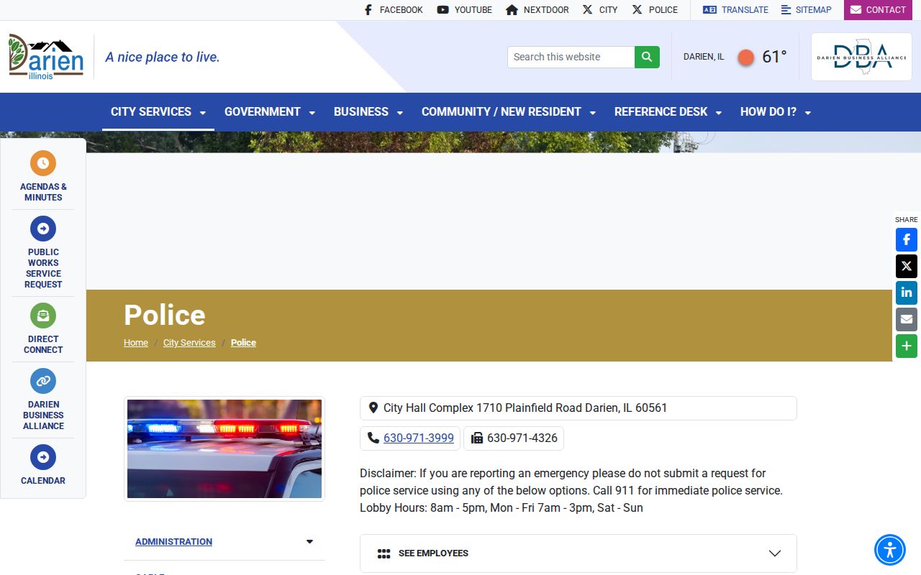Click the Contact button
Viewport: 921px width, 575px height.
coord(878,10)
